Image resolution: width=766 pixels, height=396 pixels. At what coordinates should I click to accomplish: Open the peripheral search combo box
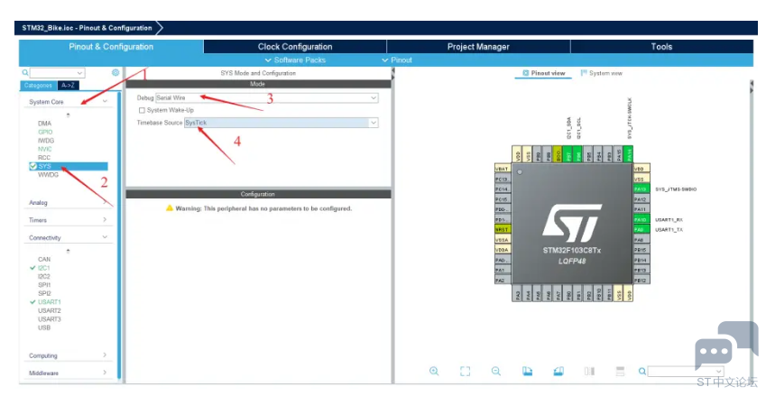pos(57,73)
